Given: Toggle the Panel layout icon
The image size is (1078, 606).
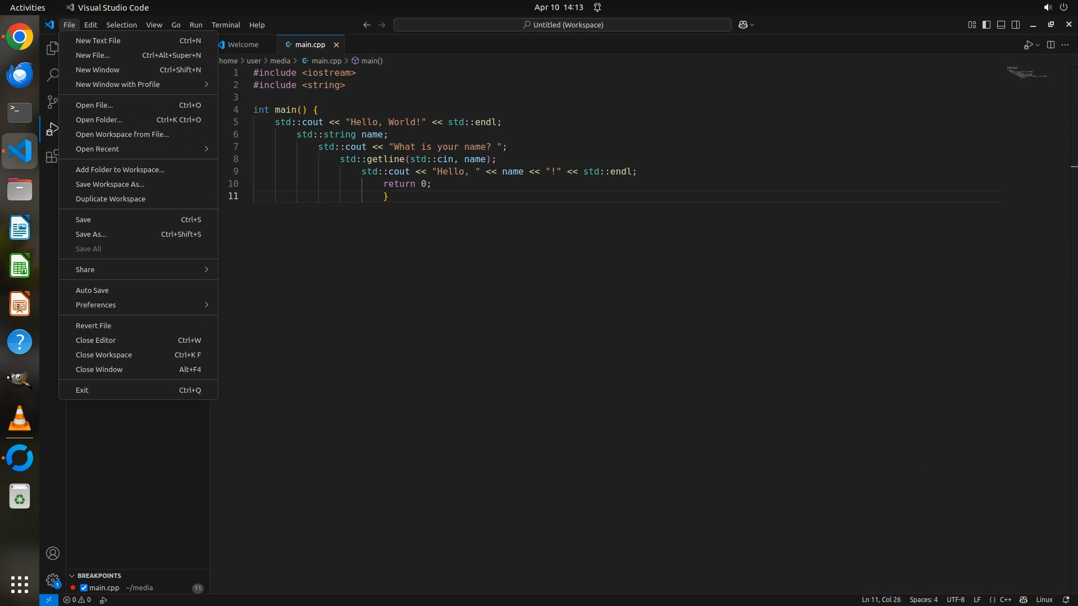Looking at the screenshot, I should pyautogui.click(x=1001, y=25).
